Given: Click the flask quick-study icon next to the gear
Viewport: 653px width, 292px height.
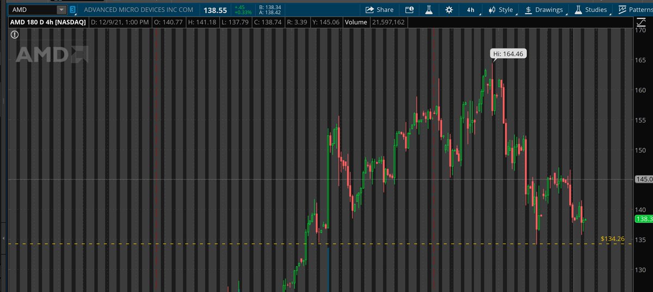Looking at the screenshot, I should coord(429,10).
